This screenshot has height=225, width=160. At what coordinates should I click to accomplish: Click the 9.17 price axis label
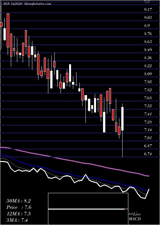coord(148,10)
